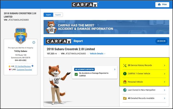Image resolution: width=173 pixels, height=109 pixels.
Task: Click the VIN in the report header
Action: (73, 54)
